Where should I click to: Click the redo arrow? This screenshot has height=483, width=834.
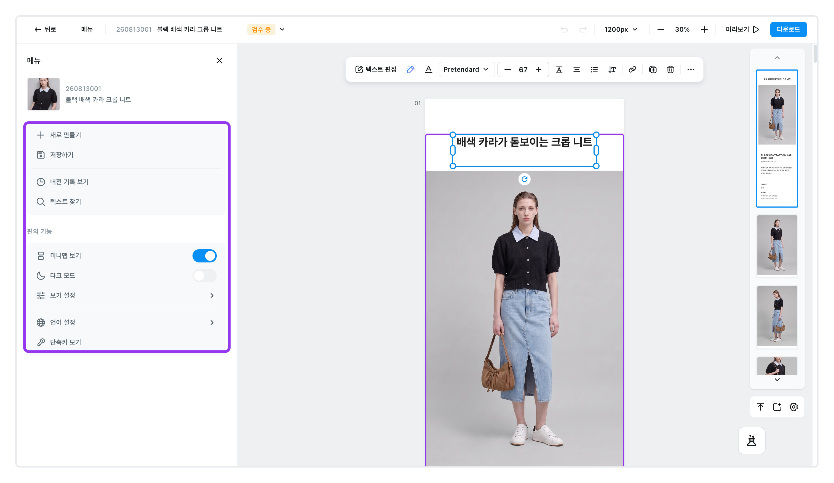click(583, 29)
